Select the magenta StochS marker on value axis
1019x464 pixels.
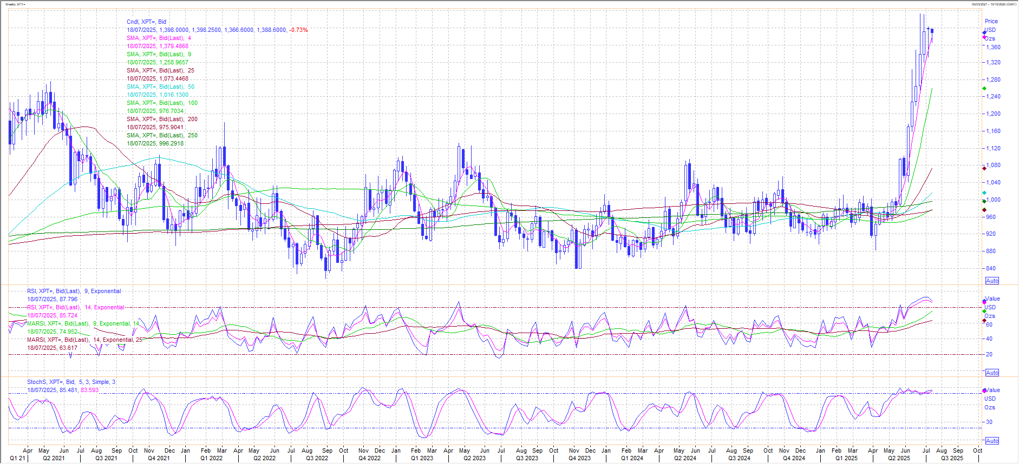(x=984, y=390)
